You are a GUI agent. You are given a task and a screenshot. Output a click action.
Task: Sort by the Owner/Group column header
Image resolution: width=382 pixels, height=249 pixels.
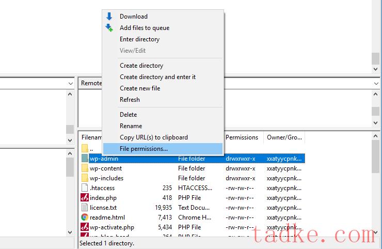[283, 137]
